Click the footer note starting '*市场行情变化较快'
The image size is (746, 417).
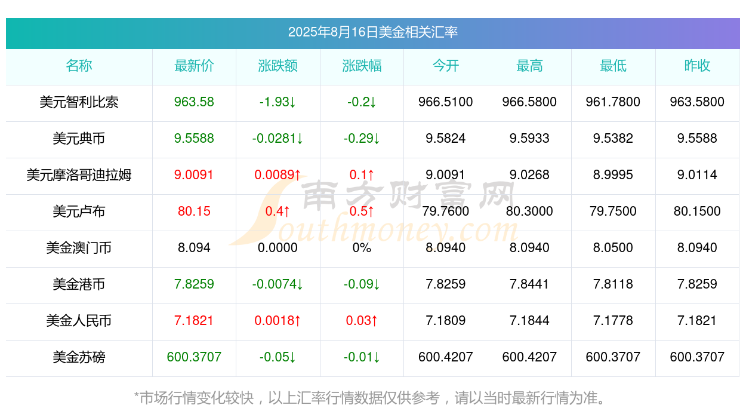372,398
